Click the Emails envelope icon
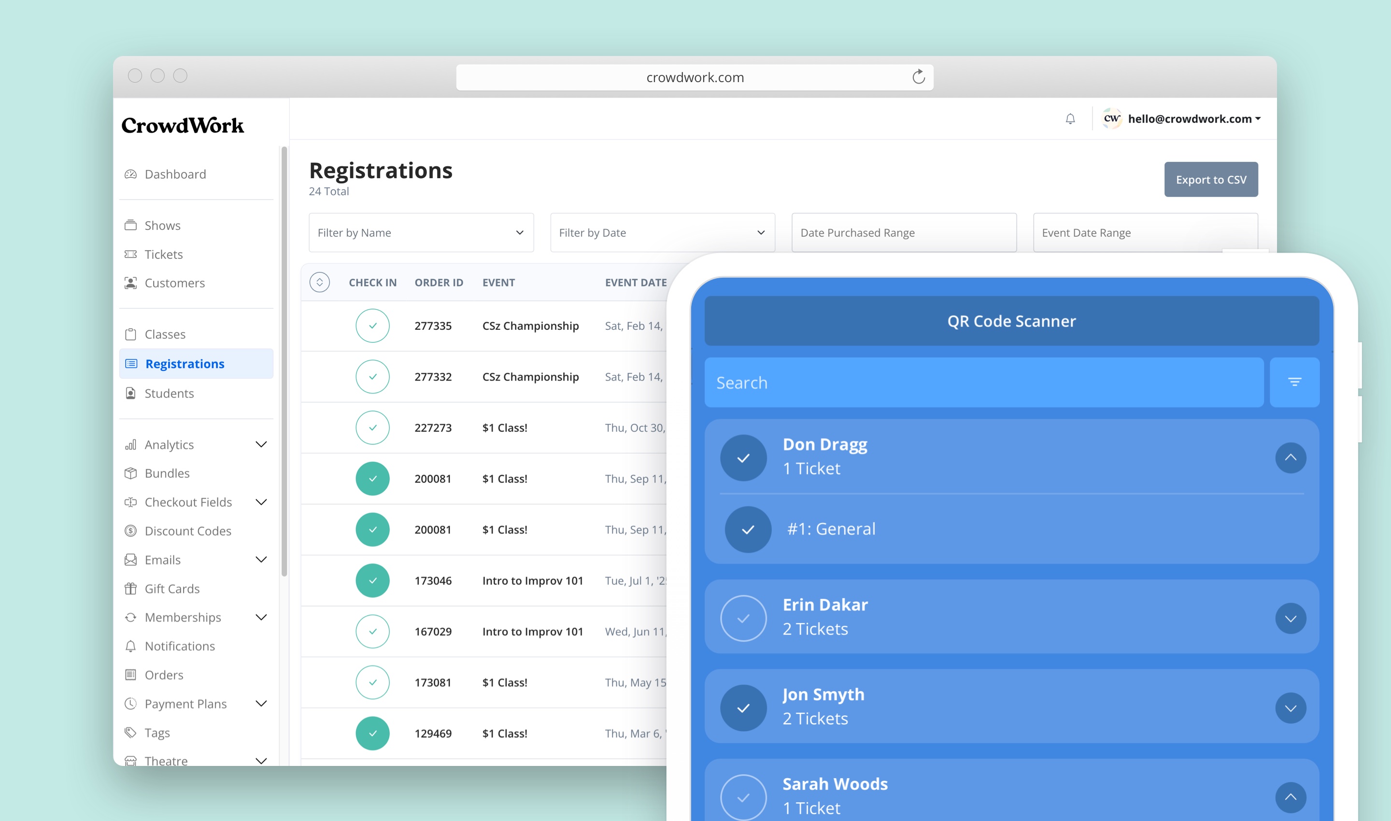 pyautogui.click(x=130, y=560)
